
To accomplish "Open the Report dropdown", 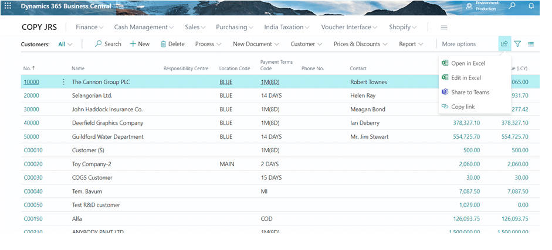I will click(x=411, y=44).
